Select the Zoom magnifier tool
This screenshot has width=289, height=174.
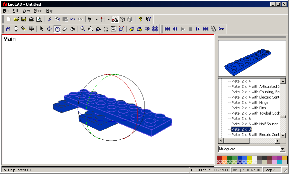(x=83, y=29)
